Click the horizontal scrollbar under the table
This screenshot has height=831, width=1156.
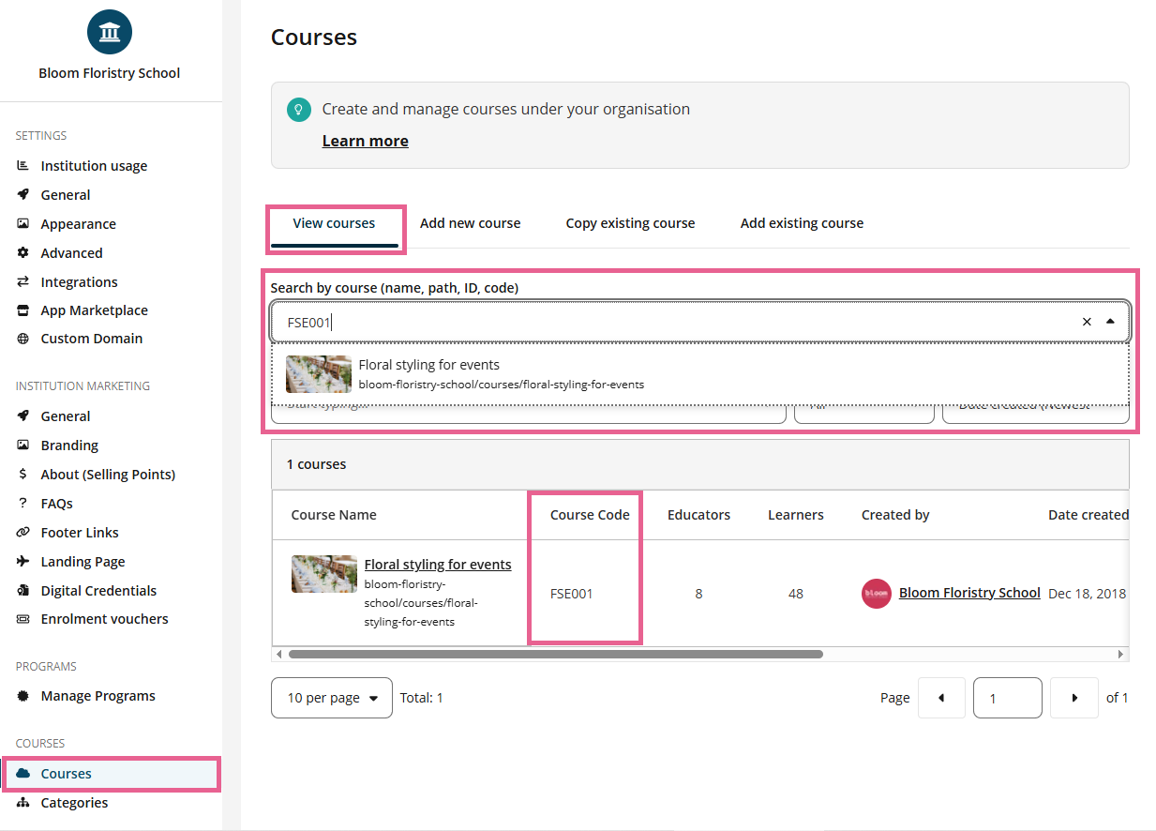click(555, 654)
